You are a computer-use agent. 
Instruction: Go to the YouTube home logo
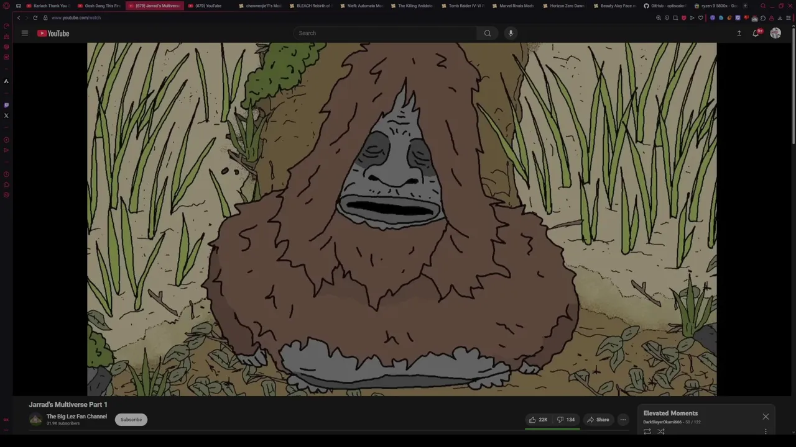[53, 34]
